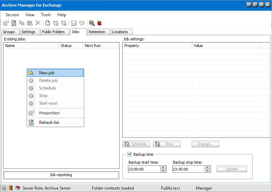
Task: Click 'Server Role: Archive Server' status text
Action: click(47, 188)
